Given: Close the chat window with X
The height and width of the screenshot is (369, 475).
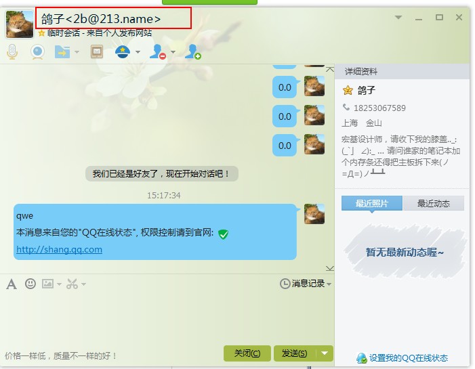Looking at the screenshot, I should 459,17.
